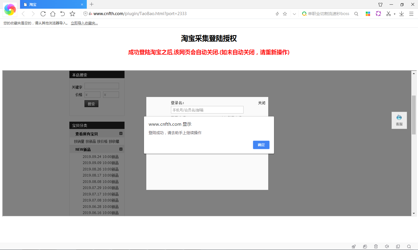
Task: Open the browser main menu icon
Action: [411, 14]
